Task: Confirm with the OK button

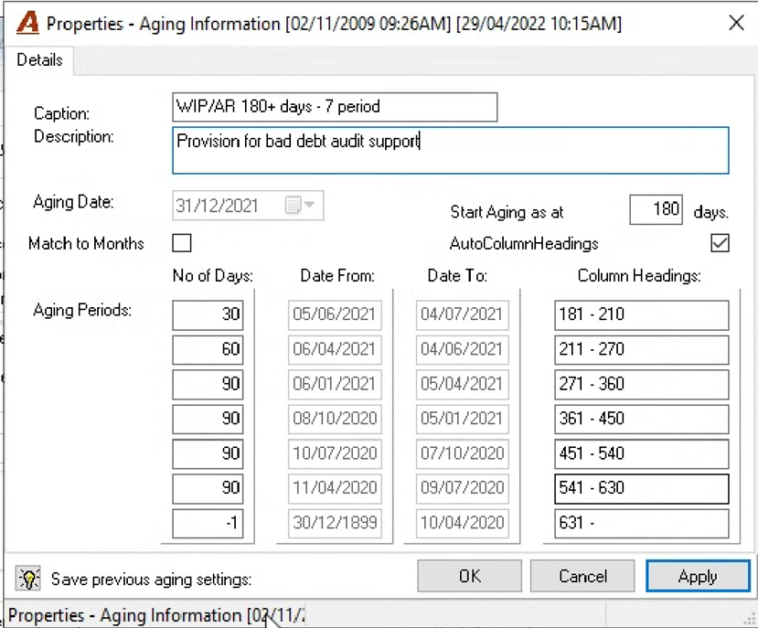Action: coord(469,576)
